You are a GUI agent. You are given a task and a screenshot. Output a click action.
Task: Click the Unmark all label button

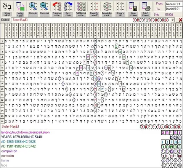[120, 14]
